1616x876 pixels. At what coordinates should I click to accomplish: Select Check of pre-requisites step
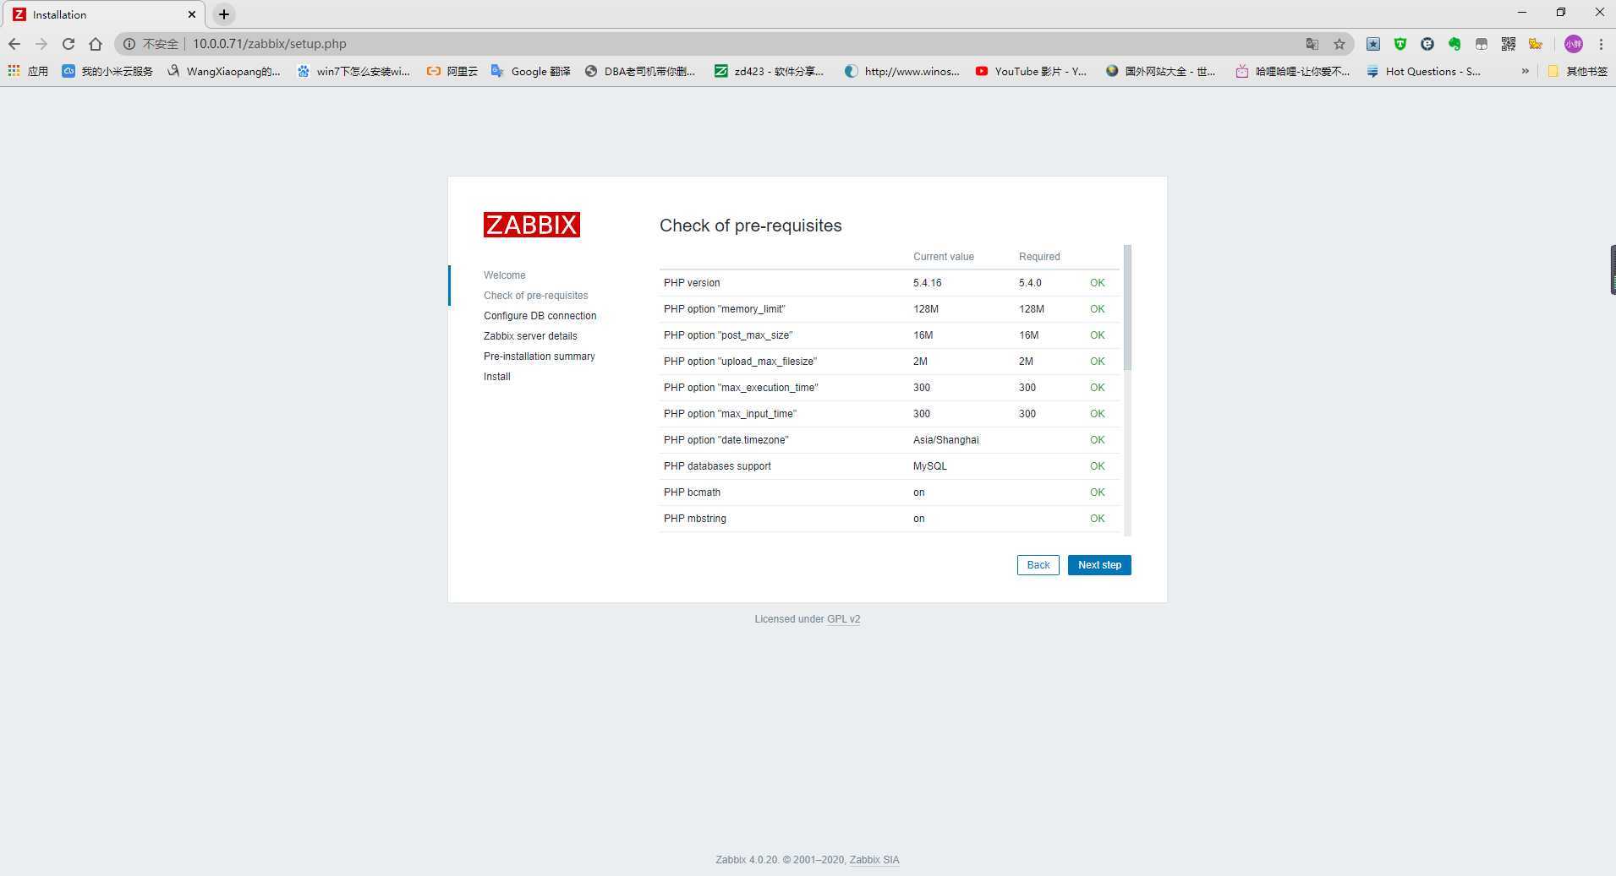point(535,296)
